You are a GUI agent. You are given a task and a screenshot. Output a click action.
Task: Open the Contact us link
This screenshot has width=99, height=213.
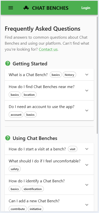[x=48, y=49]
